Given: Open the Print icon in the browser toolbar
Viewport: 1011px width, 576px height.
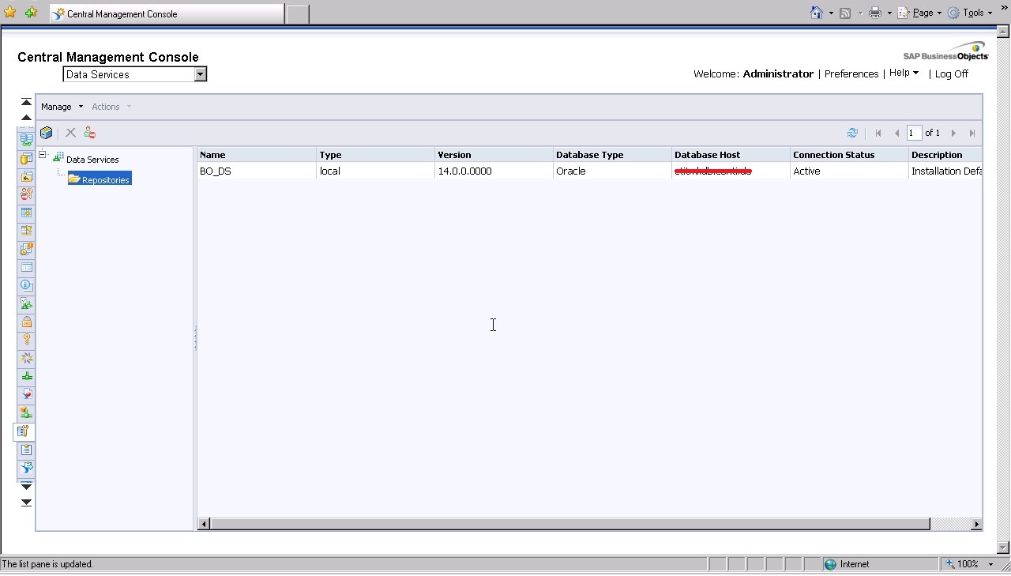Looking at the screenshot, I should tap(877, 13).
